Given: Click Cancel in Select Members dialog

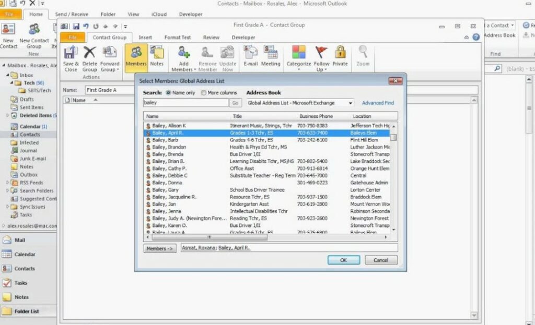Looking at the screenshot, I should [x=381, y=260].
